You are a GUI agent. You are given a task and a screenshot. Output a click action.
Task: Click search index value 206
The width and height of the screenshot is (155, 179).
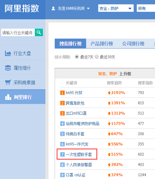[141, 134]
